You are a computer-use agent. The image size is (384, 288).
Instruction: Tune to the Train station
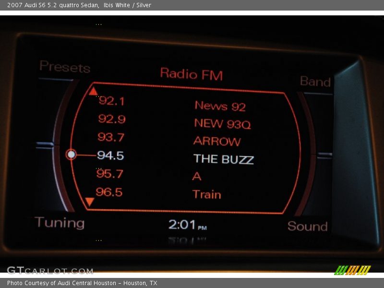tap(207, 194)
